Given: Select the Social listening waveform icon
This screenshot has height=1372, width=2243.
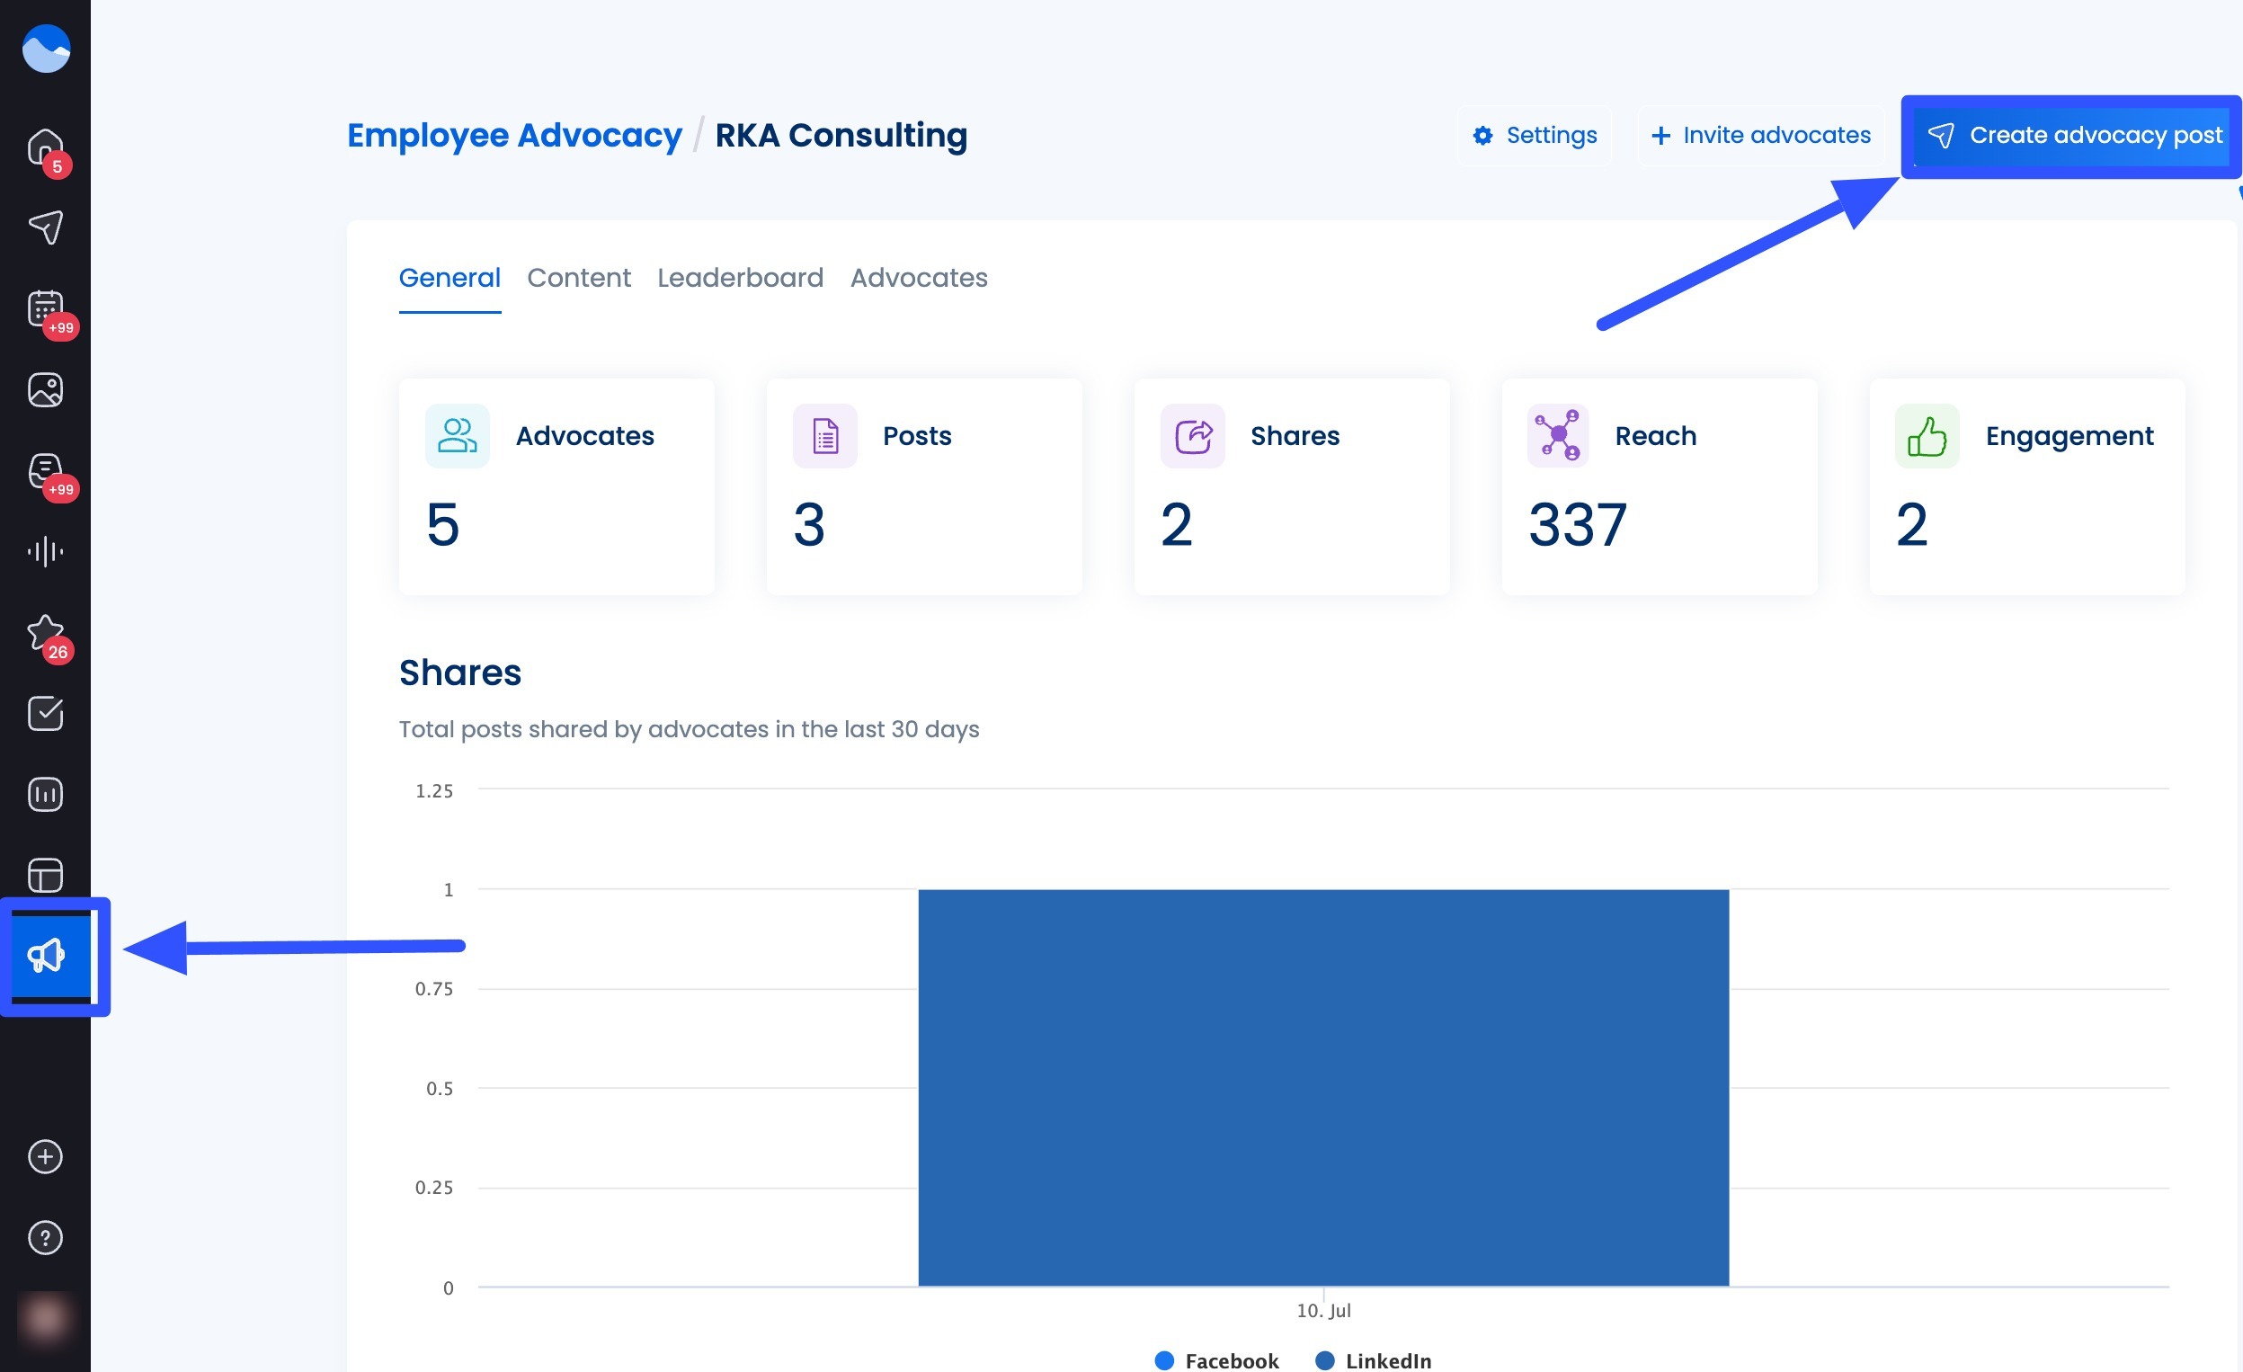Looking at the screenshot, I should coord(44,550).
